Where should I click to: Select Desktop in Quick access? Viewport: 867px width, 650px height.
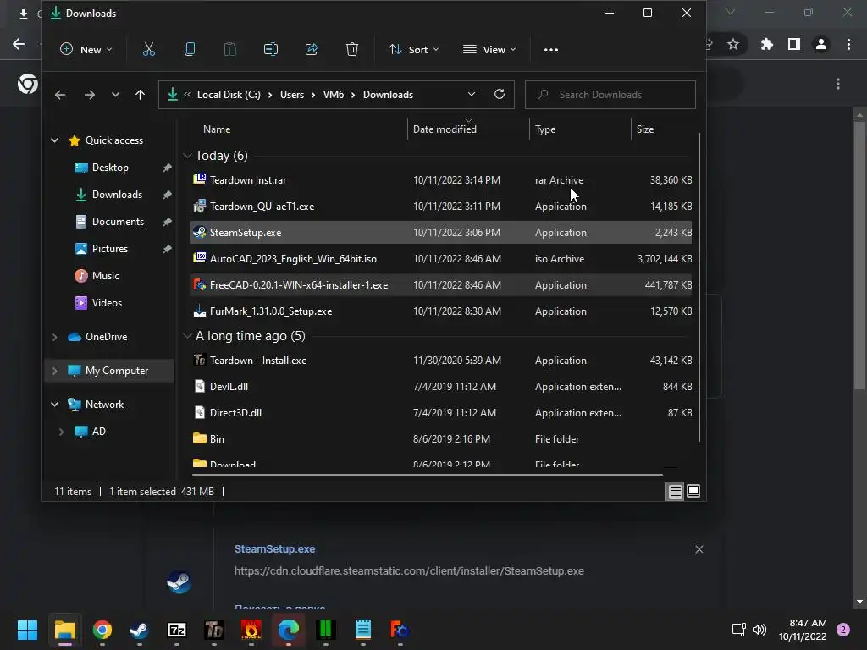(x=110, y=168)
